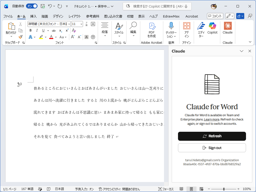Open the Claude add-in from the ribbon
The width and height of the screenshot is (256, 192).
(x=227, y=30)
